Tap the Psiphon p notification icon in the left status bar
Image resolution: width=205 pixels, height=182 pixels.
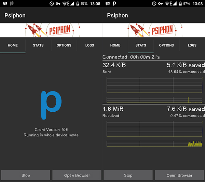tap(12, 3)
